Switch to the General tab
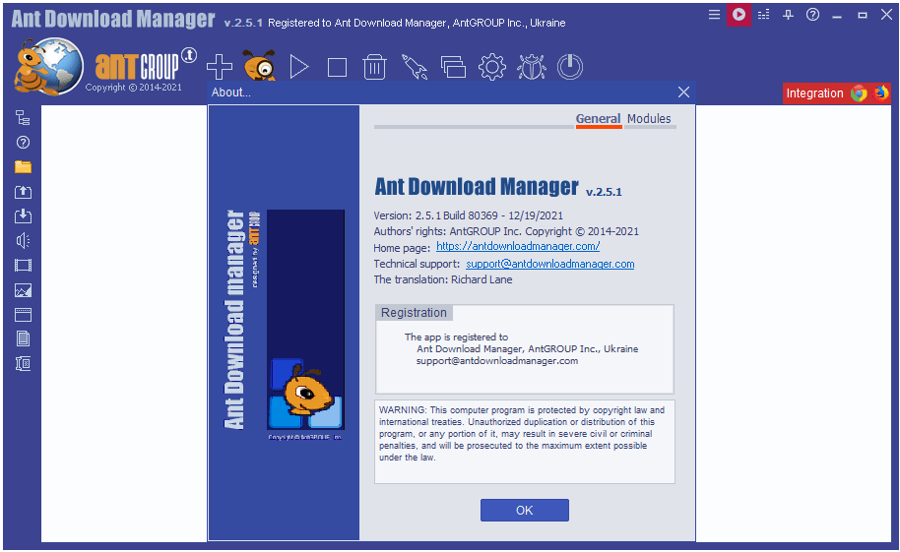Image resolution: width=900 pixels, height=552 pixels. pyautogui.click(x=598, y=119)
